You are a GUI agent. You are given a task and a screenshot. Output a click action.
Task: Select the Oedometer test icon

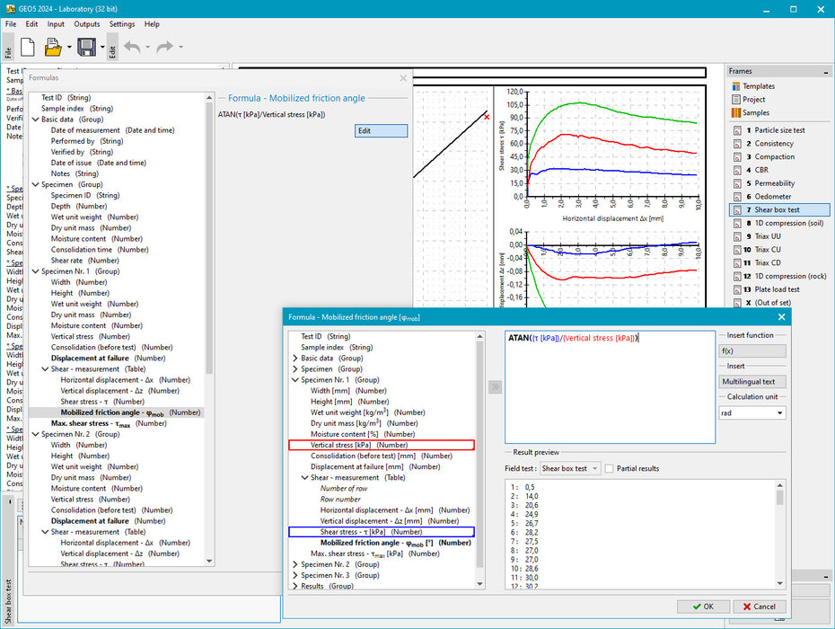point(737,197)
